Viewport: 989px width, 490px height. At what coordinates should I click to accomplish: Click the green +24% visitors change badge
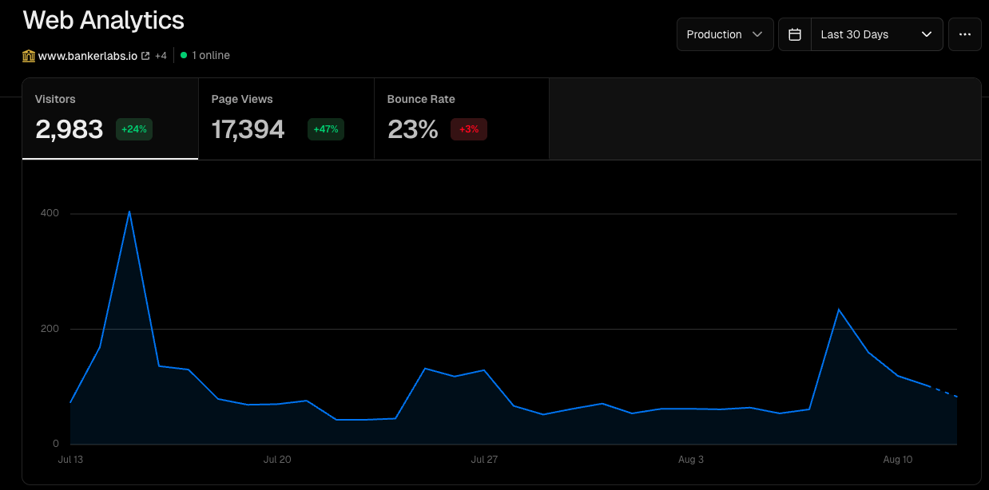coord(134,129)
